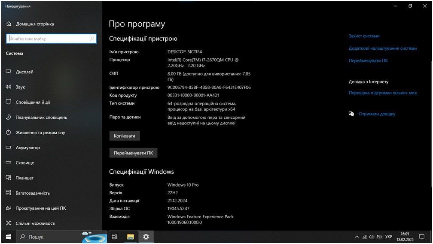The width and height of the screenshot is (433, 244).
Task: Open the clock showing 16:05
Action: pyautogui.click(x=405, y=237)
